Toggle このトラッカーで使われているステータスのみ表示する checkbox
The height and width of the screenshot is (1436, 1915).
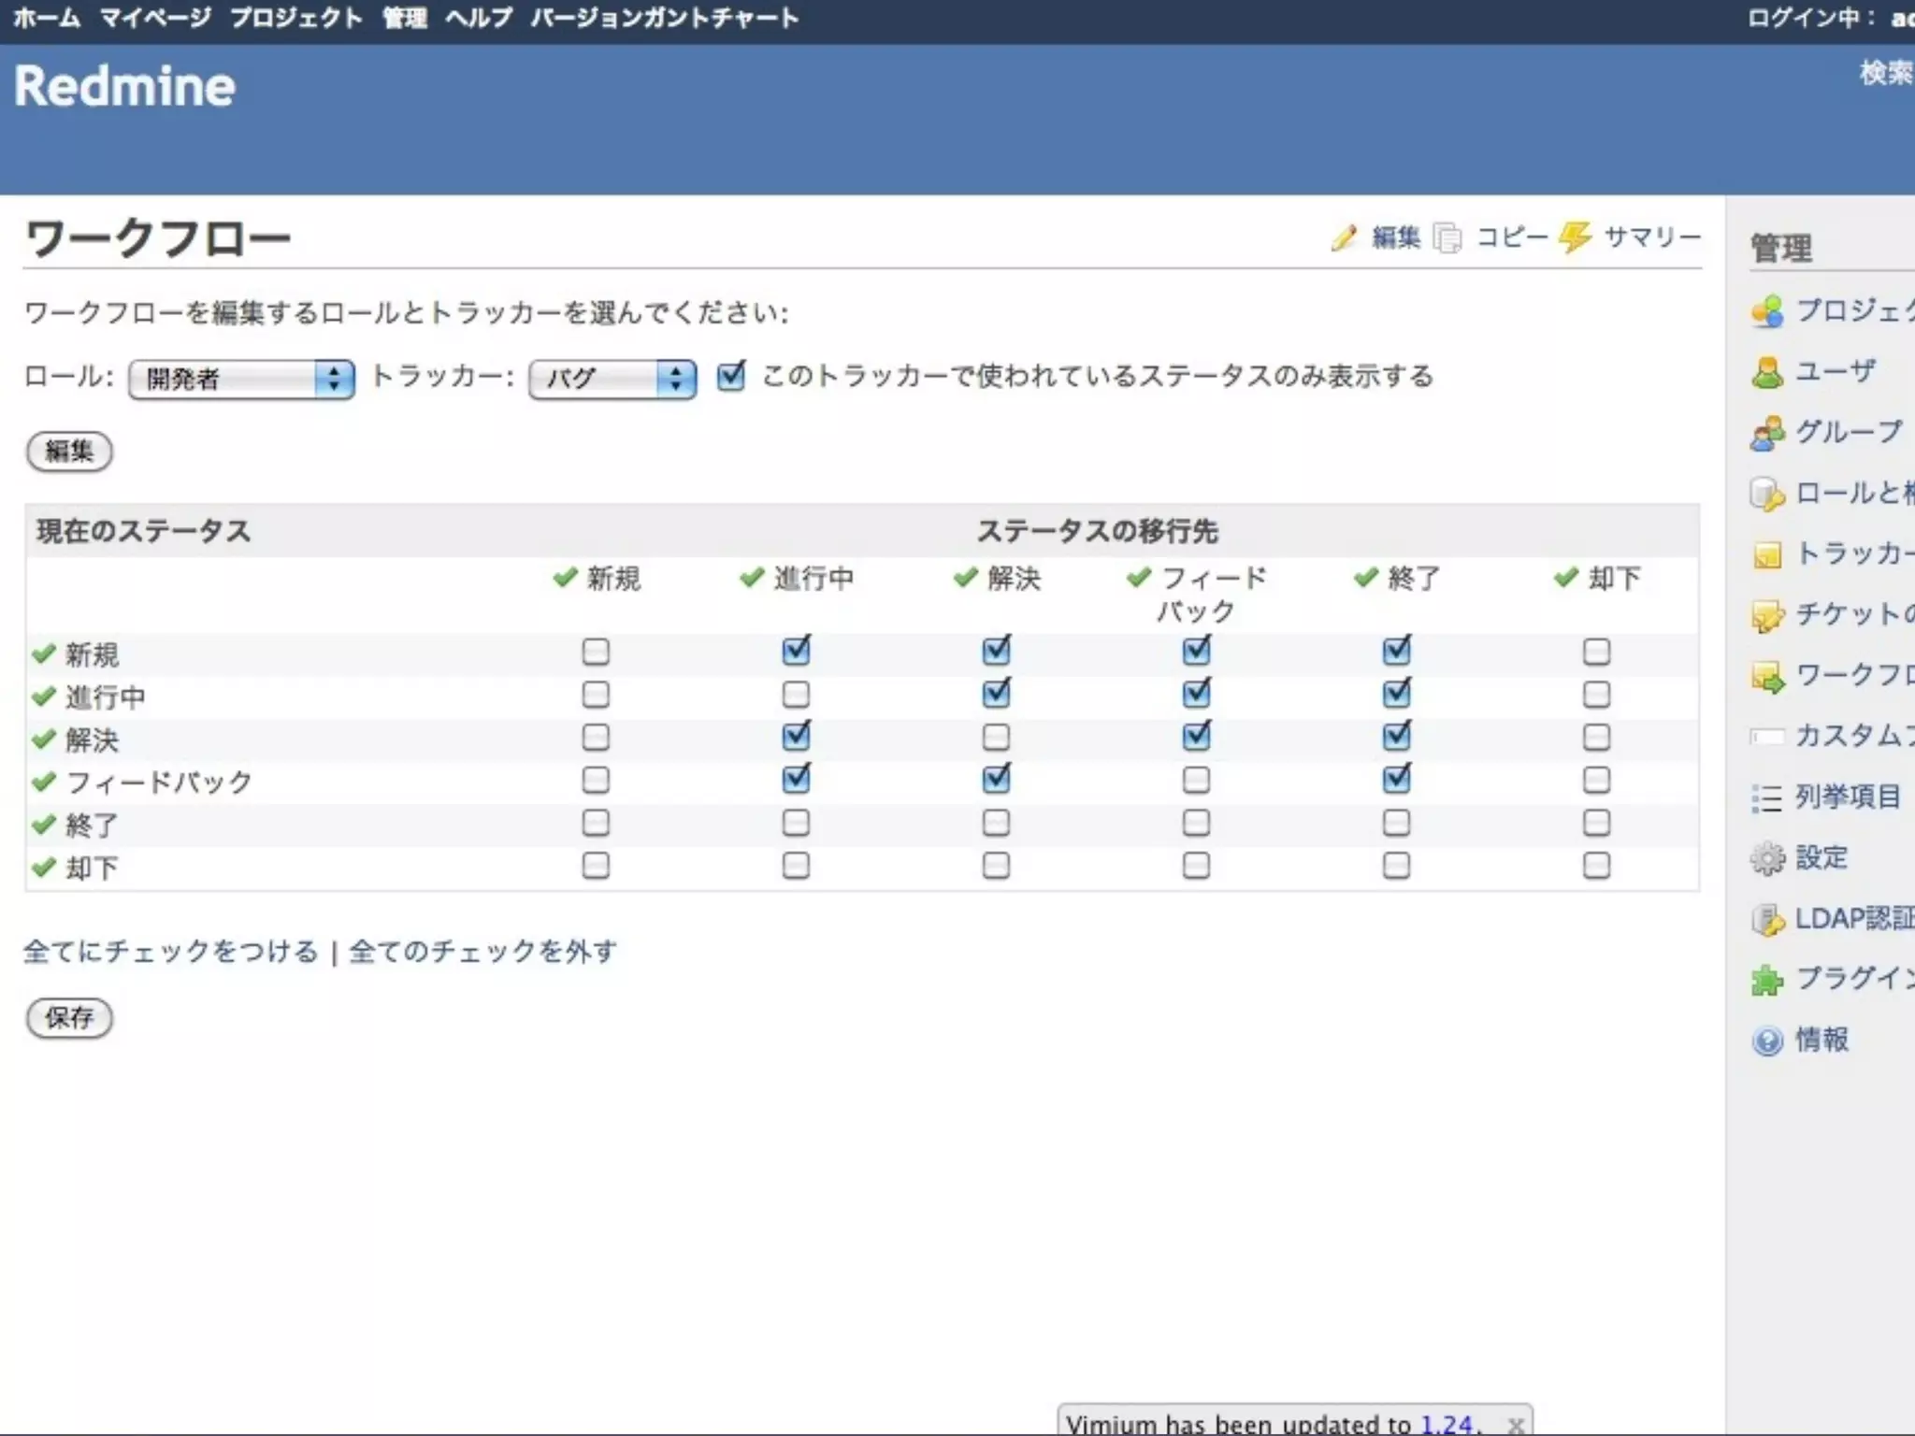point(730,377)
